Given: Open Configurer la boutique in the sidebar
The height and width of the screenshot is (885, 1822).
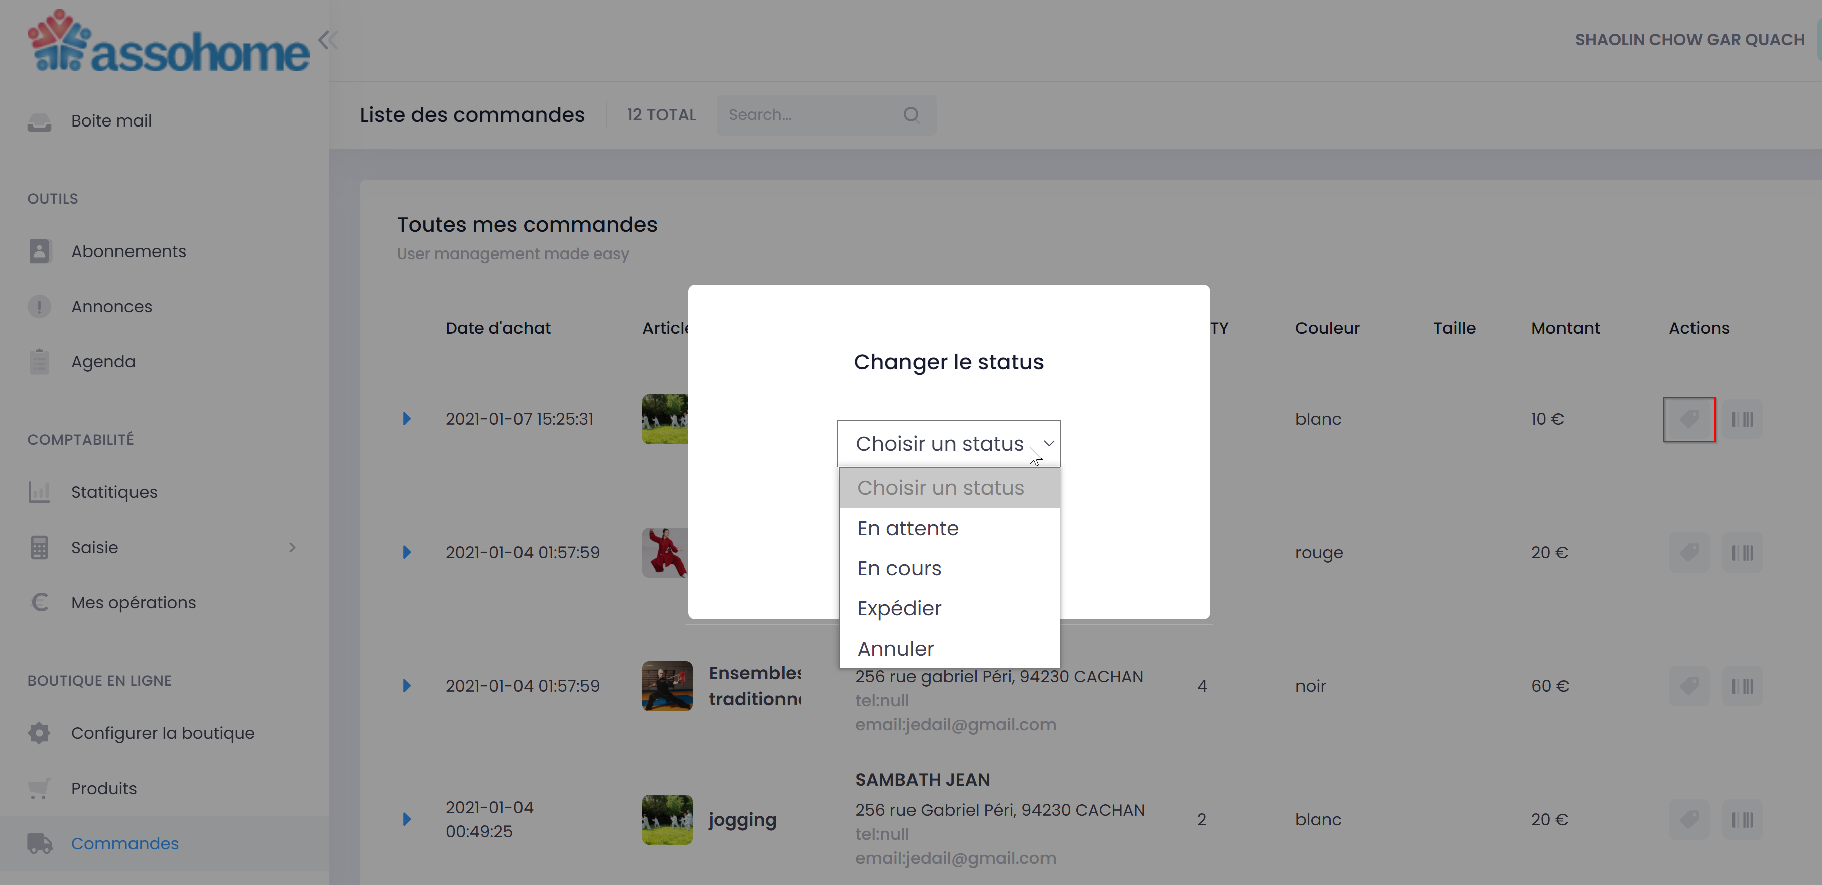Looking at the screenshot, I should coord(162,733).
